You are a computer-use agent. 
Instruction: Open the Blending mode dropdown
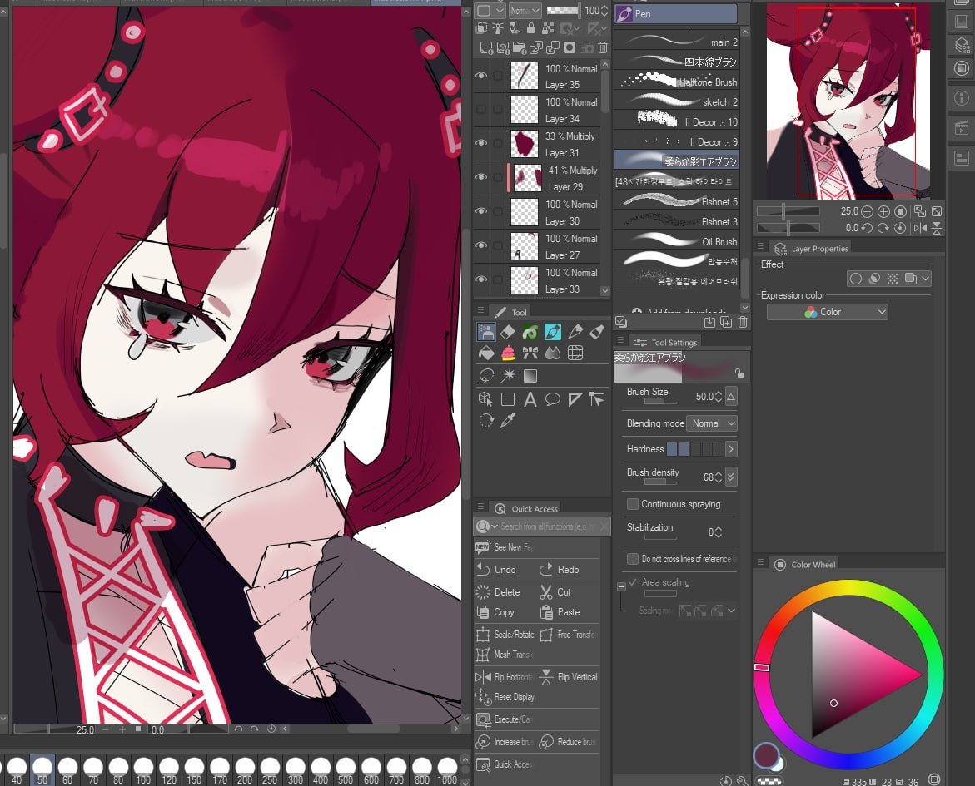[712, 423]
